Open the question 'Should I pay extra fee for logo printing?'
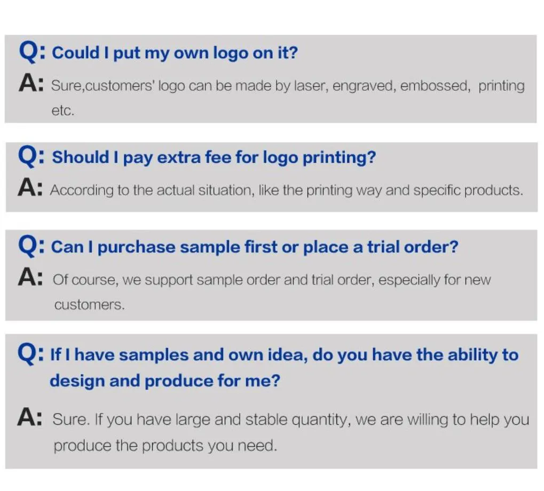544x491 pixels. coord(214,157)
